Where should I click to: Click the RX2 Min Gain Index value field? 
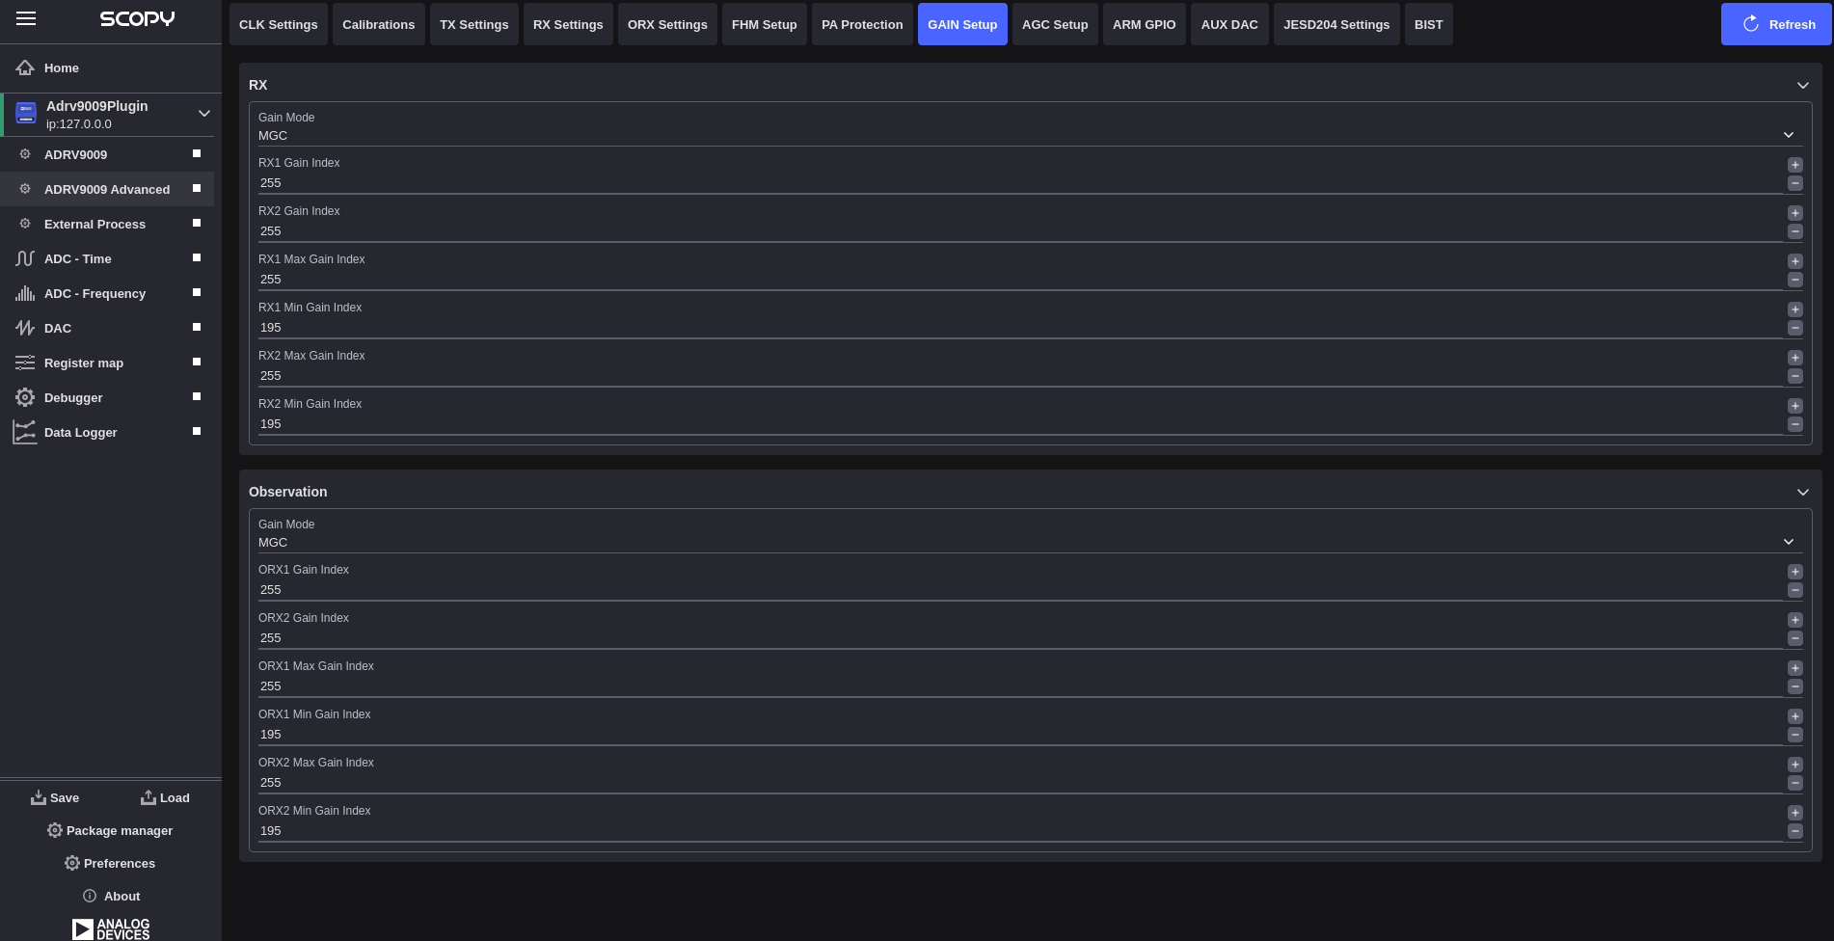pyautogui.click(x=1020, y=424)
